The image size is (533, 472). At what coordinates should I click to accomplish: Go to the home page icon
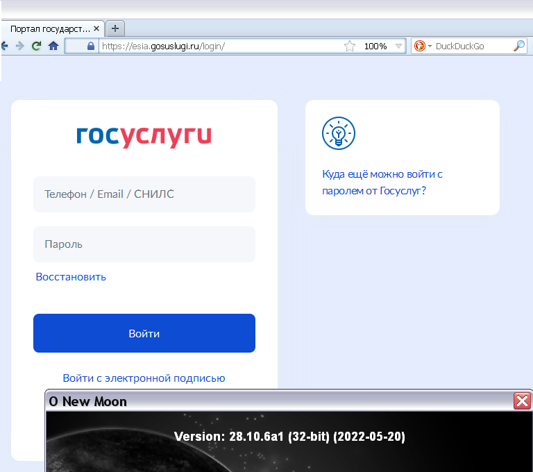click(53, 46)
